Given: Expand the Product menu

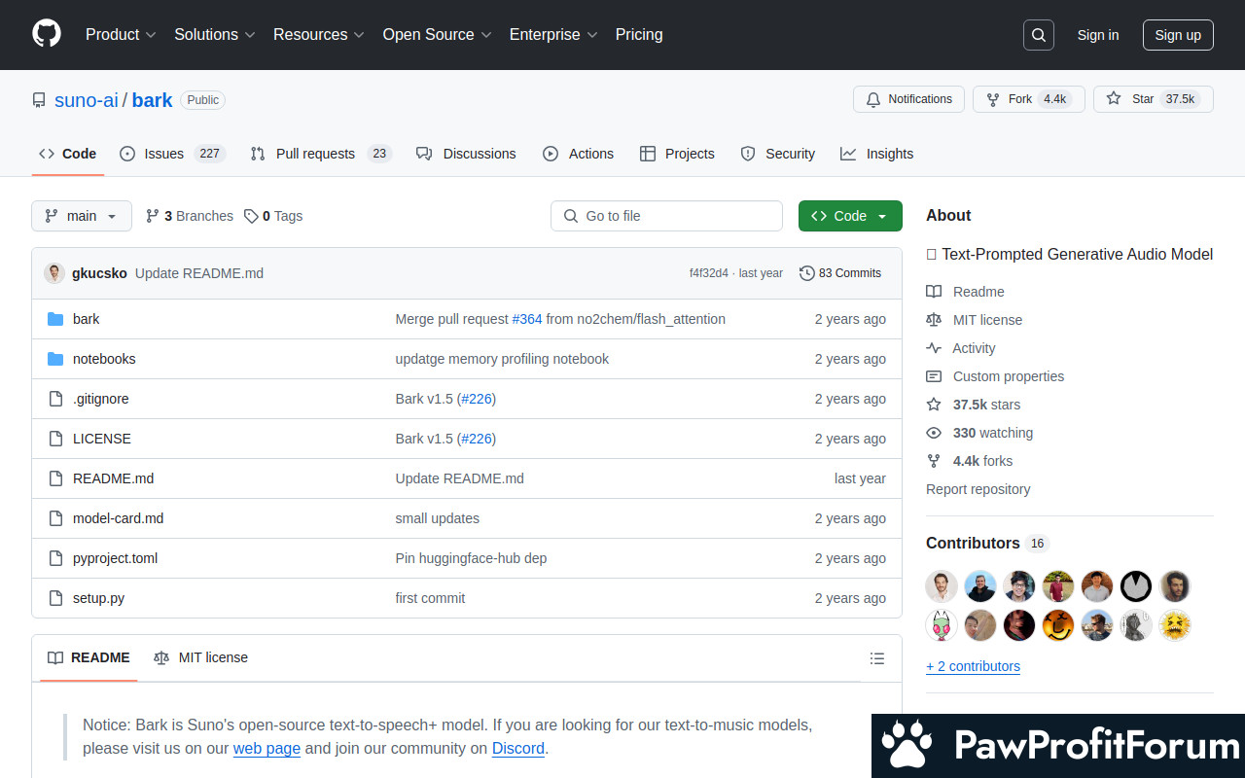Looking at the screenshot, I should [x=121, y=34].
